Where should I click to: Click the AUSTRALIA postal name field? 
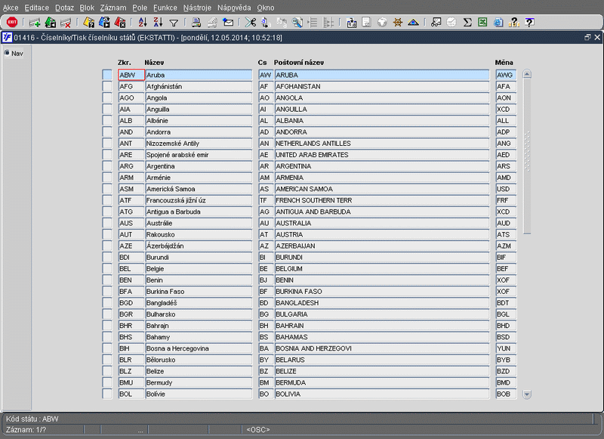tap(382, 223)
